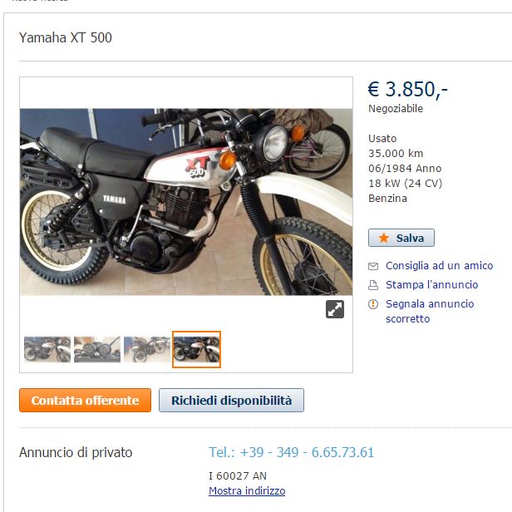This screenshot has width=512, height=512.
Task: Report via Segnala annuncio scorretto link
Action: (430, 311)
